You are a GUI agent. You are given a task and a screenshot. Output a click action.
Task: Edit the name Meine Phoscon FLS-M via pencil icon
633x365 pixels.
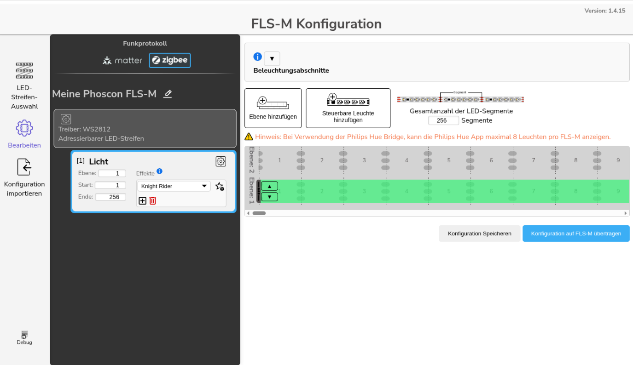168,94
